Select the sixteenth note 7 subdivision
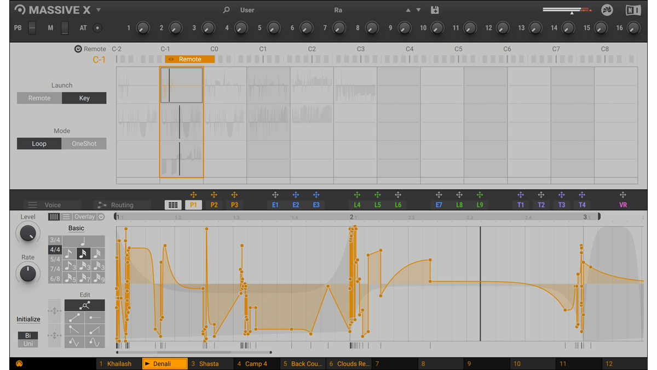The width and height of the screenshot is (657, 370). [x=83, y=278]
